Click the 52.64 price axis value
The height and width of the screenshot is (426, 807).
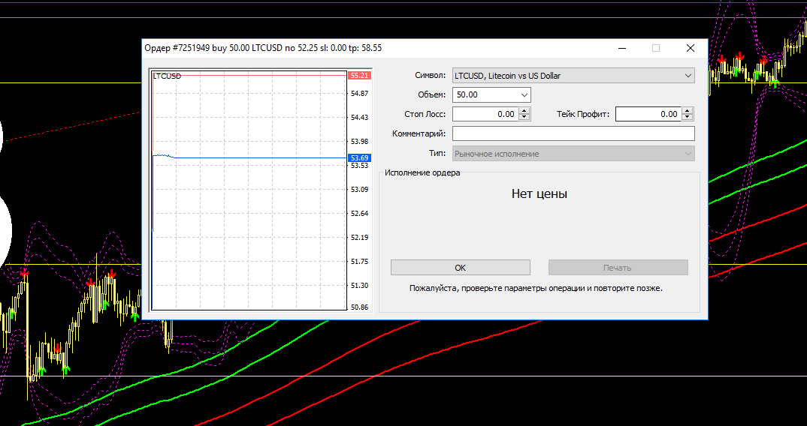(x=359, y=213)
